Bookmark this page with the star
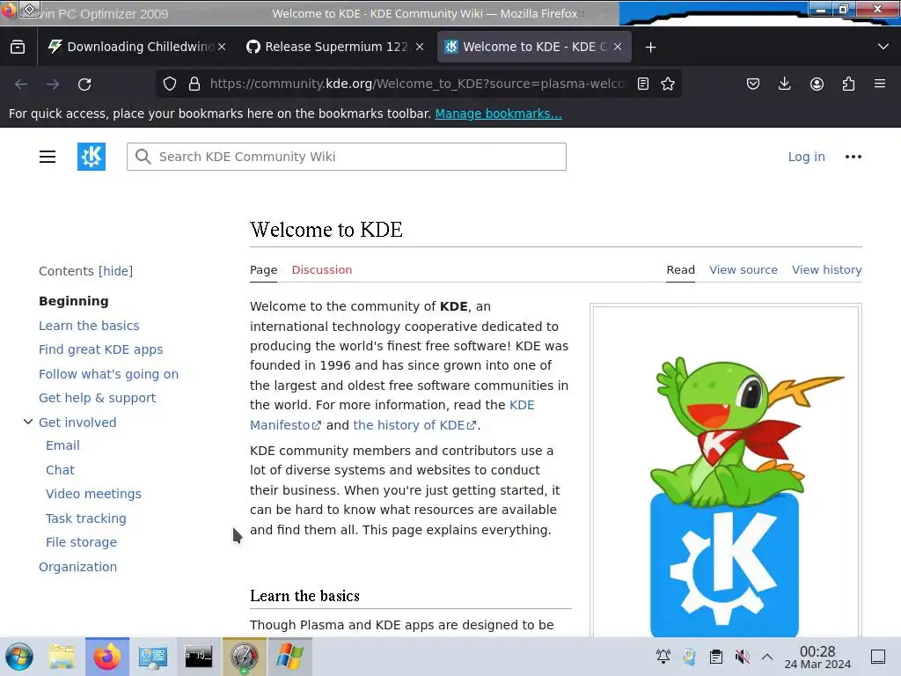Image resolution: width=901 pixels, height=676 pixels. coord(668,84)
